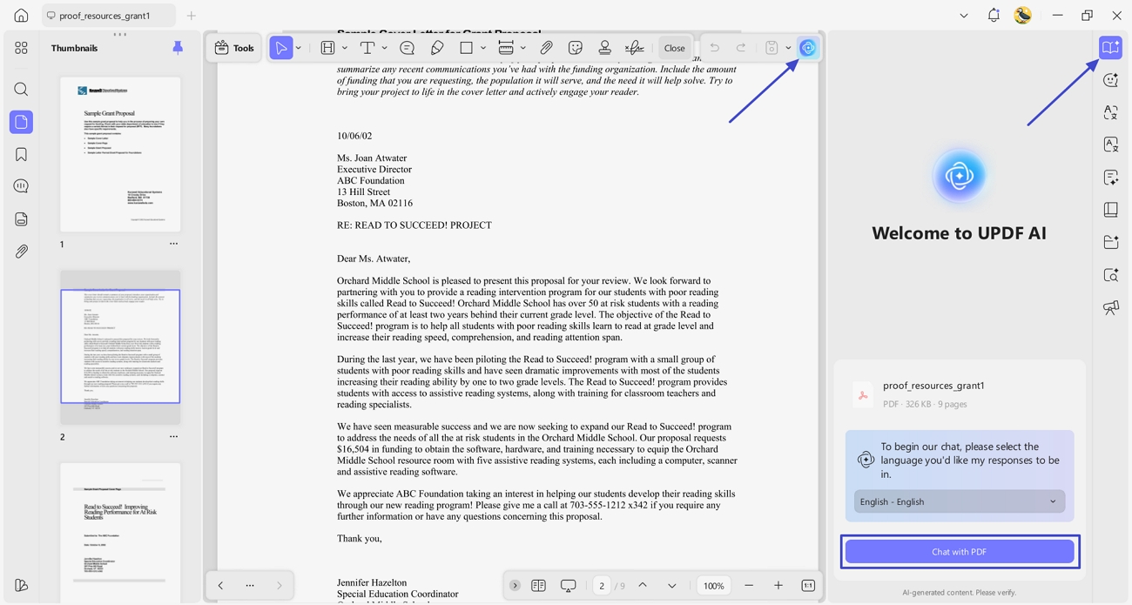Expand the Text tool dropdown arrow
Image resolution: width=1132 pixels, height=605 pixels.
pyautogui.click(x=384, y=48)
